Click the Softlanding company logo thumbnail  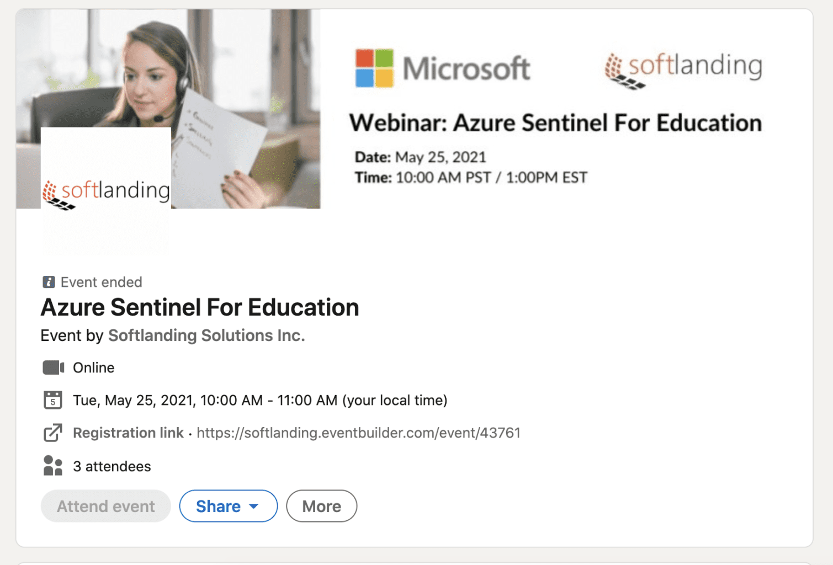click(x=106, y=191)
